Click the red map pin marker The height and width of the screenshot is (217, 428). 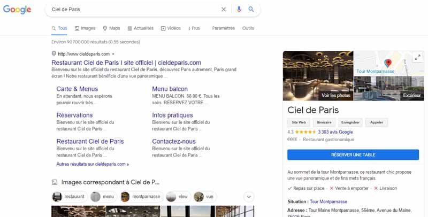(388, 63)
